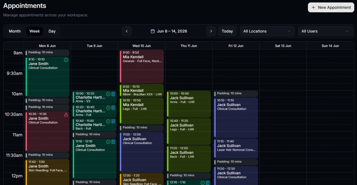Open Jack Sullivan Arms - Full - LHR appointment

tap(189, 104)
